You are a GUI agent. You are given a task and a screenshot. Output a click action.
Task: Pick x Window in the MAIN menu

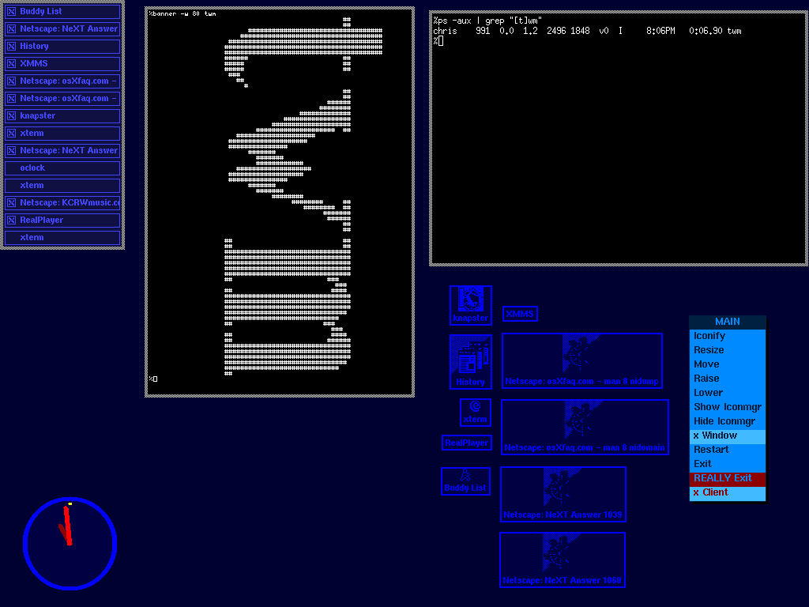[x=728, y=435]
